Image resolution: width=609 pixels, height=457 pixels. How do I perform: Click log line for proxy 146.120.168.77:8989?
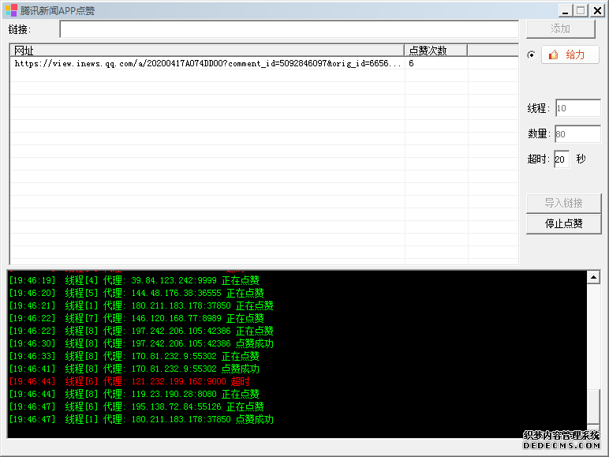[x=136, y=318]
